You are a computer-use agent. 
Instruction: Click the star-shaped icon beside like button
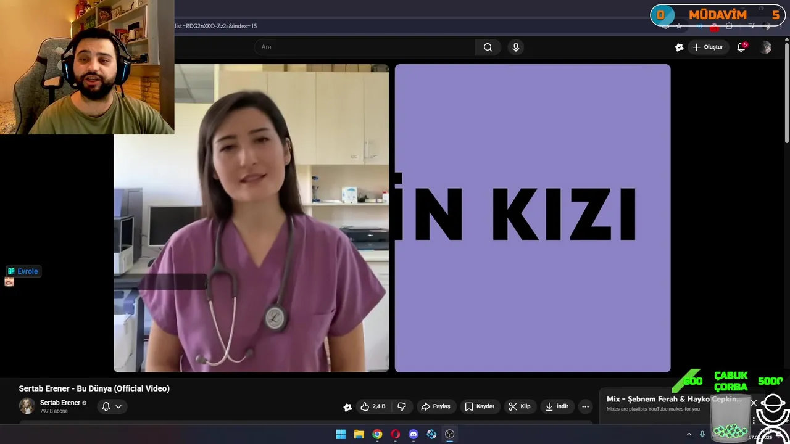click(347, 407)
